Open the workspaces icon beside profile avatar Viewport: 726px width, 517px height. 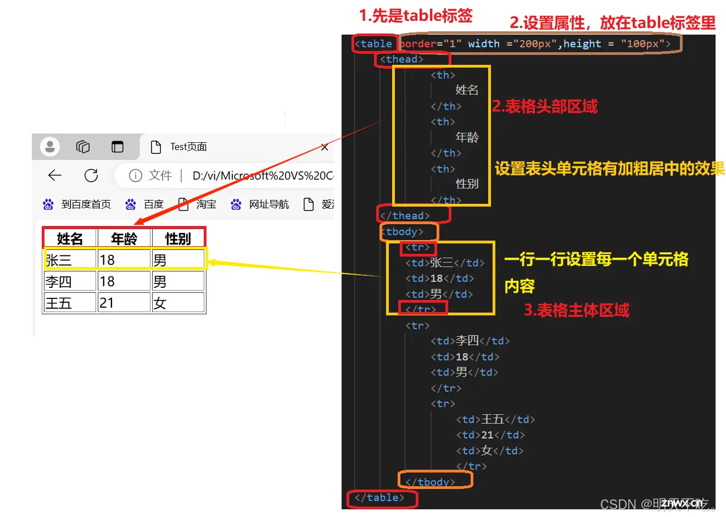tap(83, 147)
